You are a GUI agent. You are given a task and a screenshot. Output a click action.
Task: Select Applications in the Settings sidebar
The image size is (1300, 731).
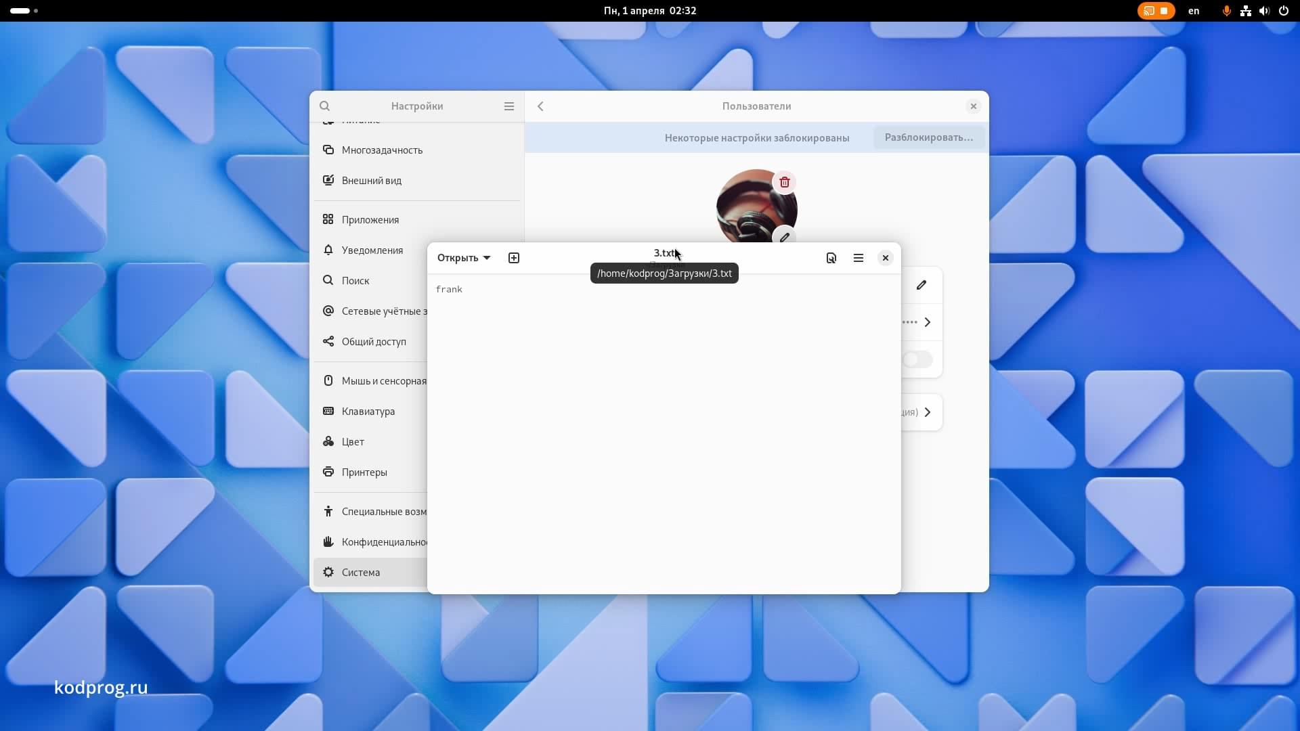417,220
